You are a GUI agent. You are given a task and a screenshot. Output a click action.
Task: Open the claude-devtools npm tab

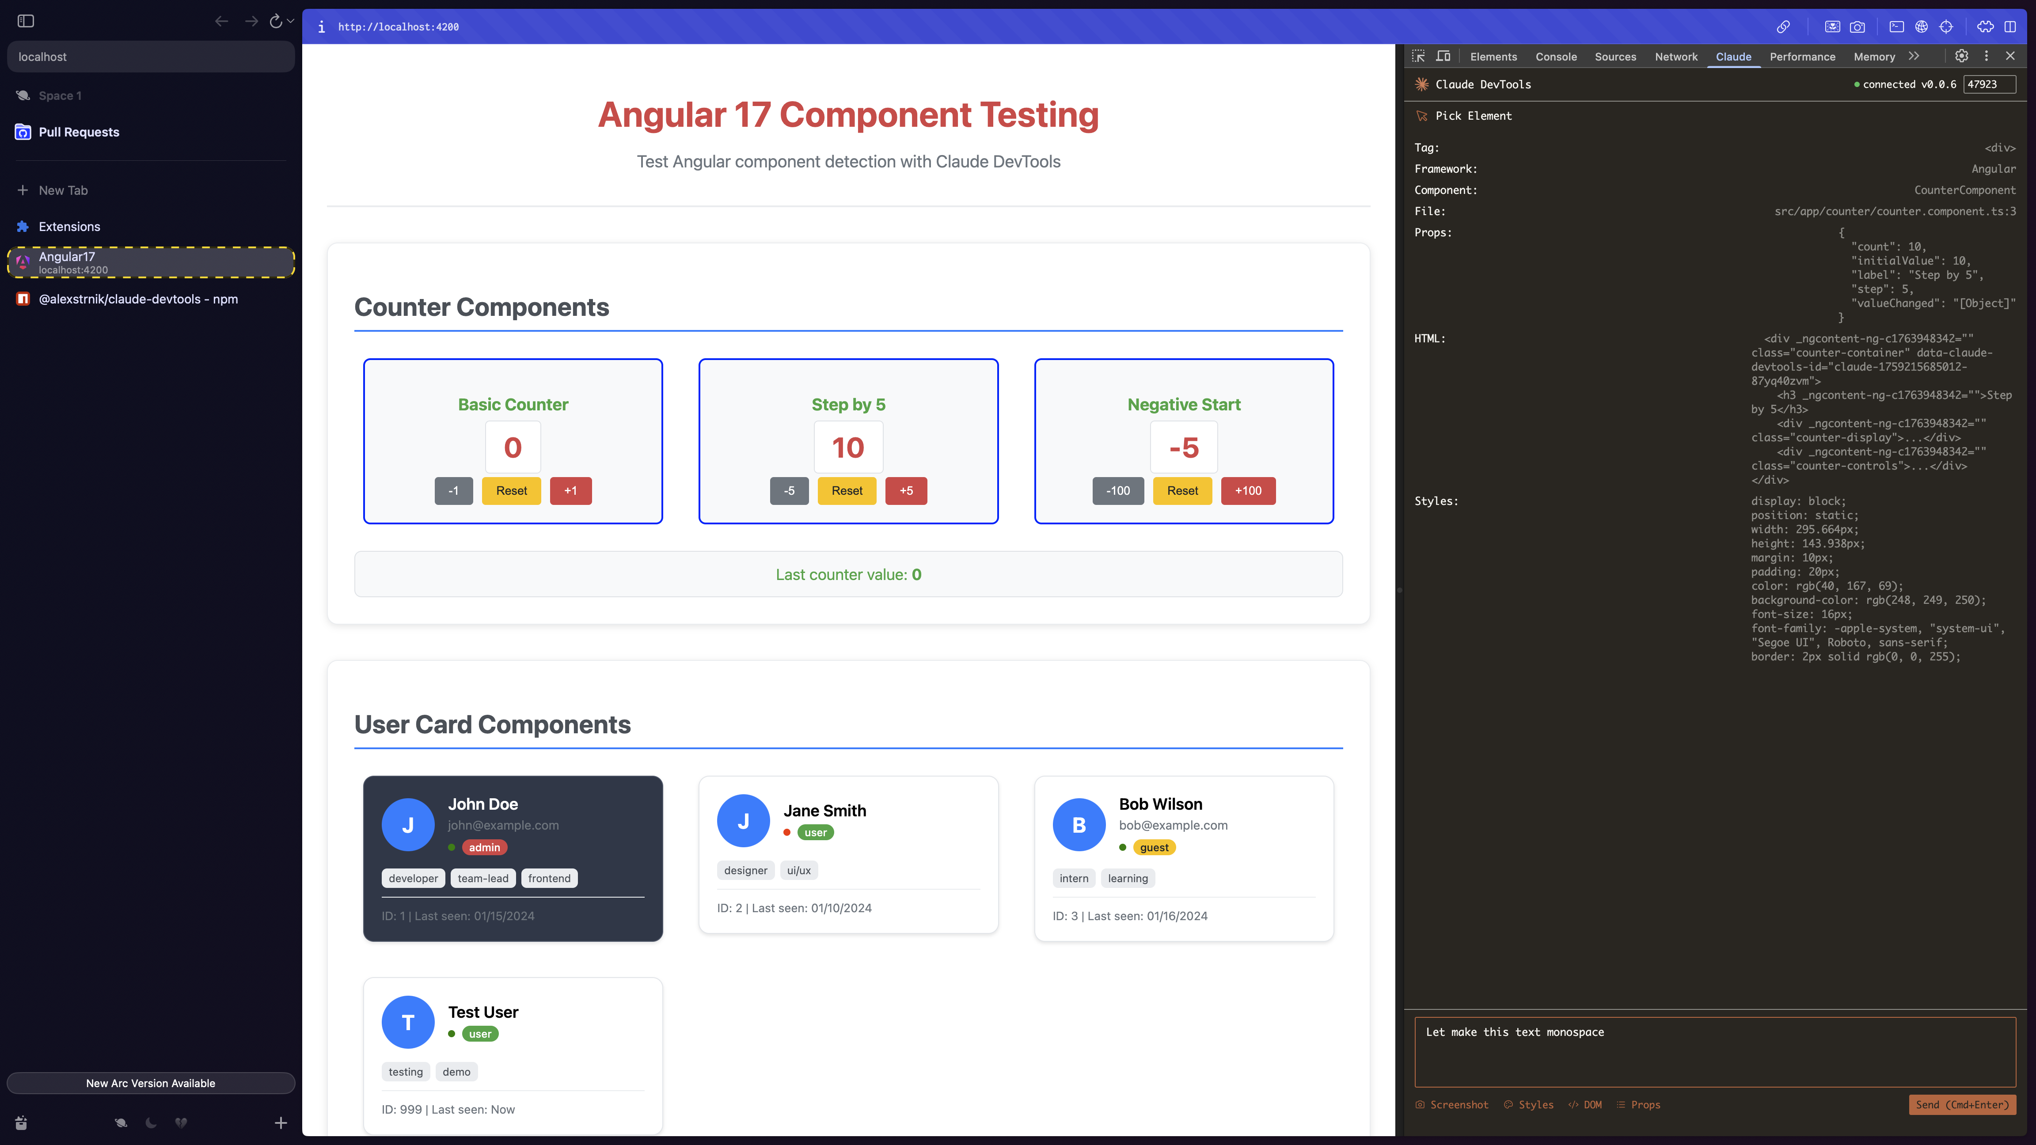151,299
